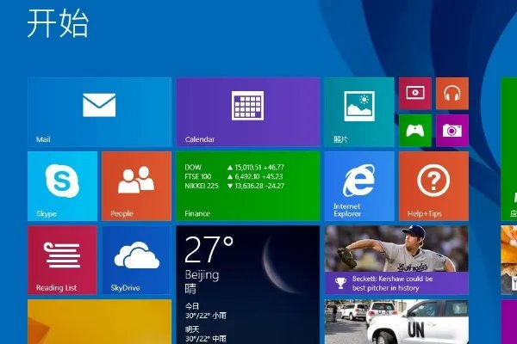Open the Help+Tips tile
This screenshot has height=344, width=517.
(x=433, y=186)
